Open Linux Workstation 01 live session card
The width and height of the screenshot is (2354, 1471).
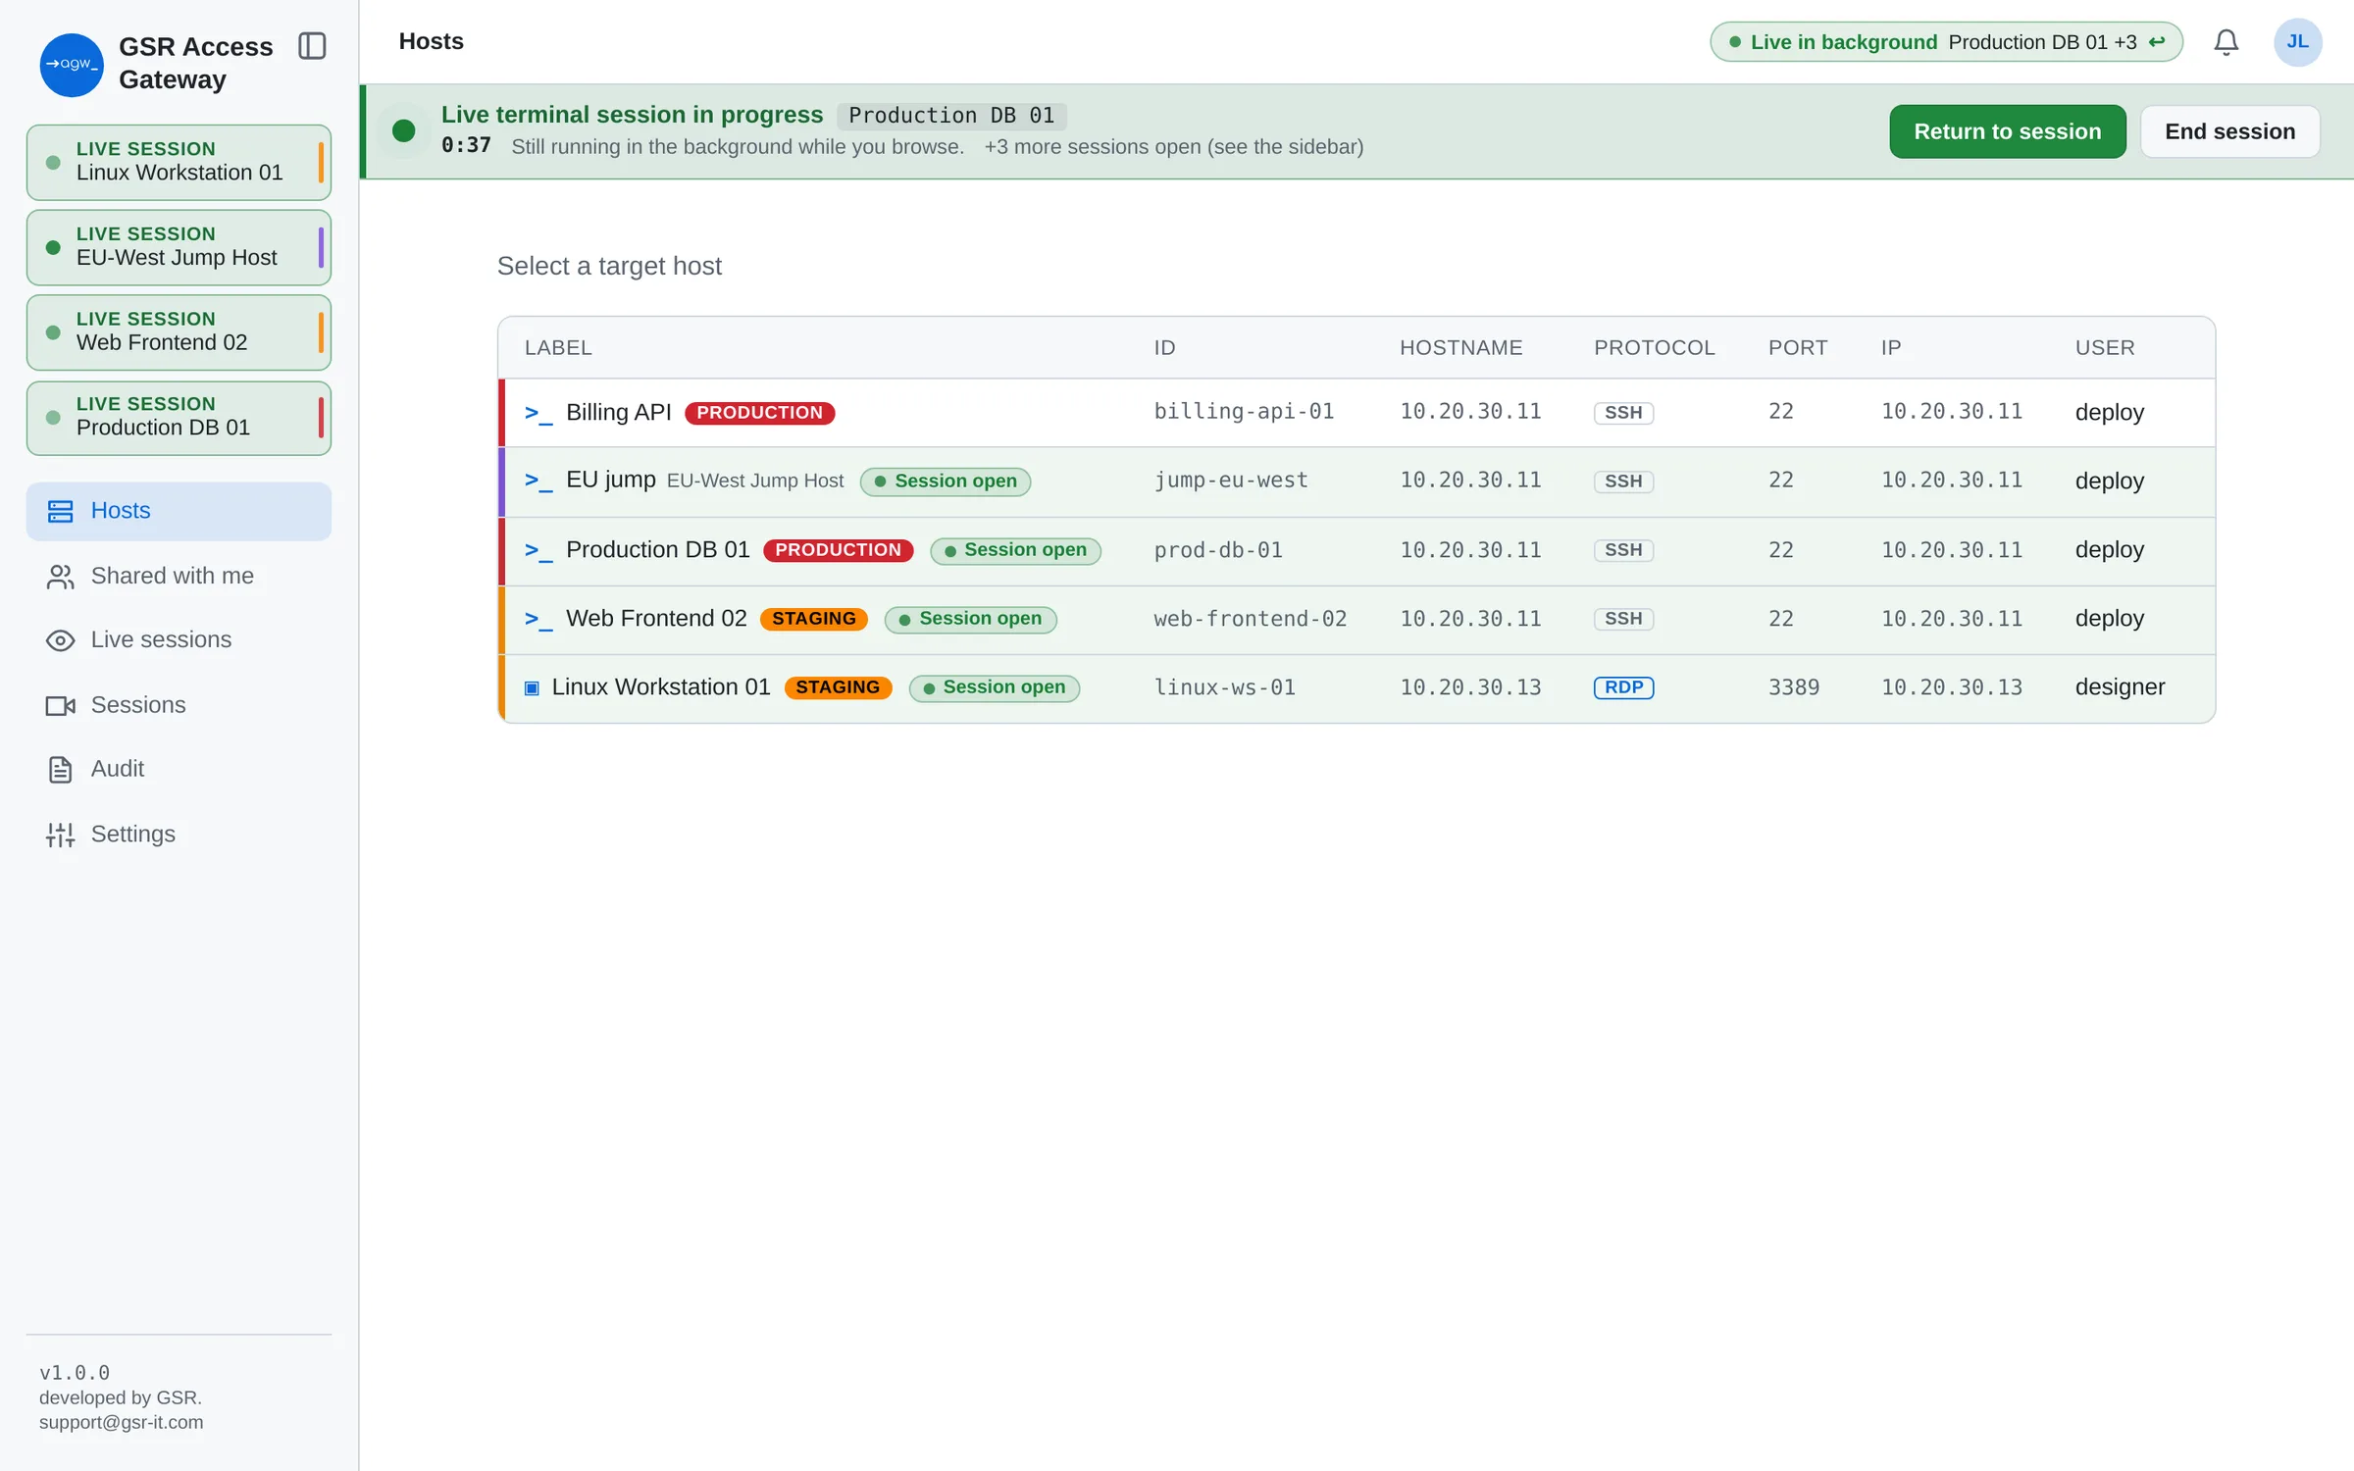[x=179, y=162]
